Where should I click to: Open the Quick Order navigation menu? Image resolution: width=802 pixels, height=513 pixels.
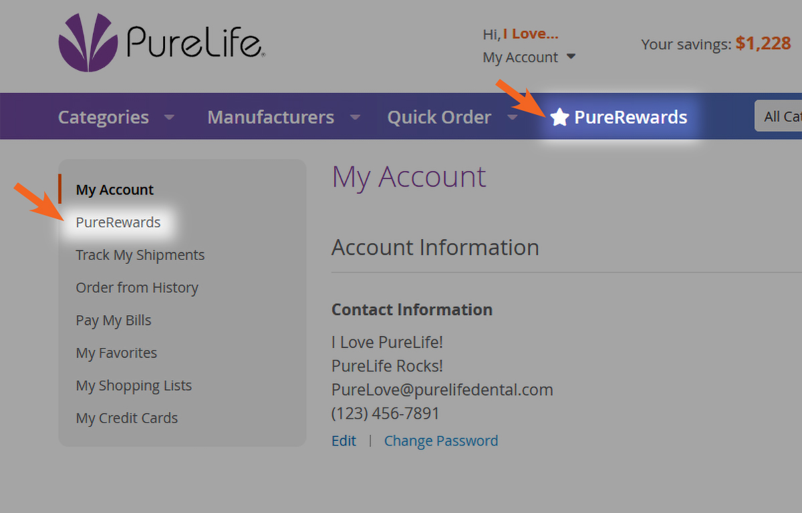pos(439,117)
